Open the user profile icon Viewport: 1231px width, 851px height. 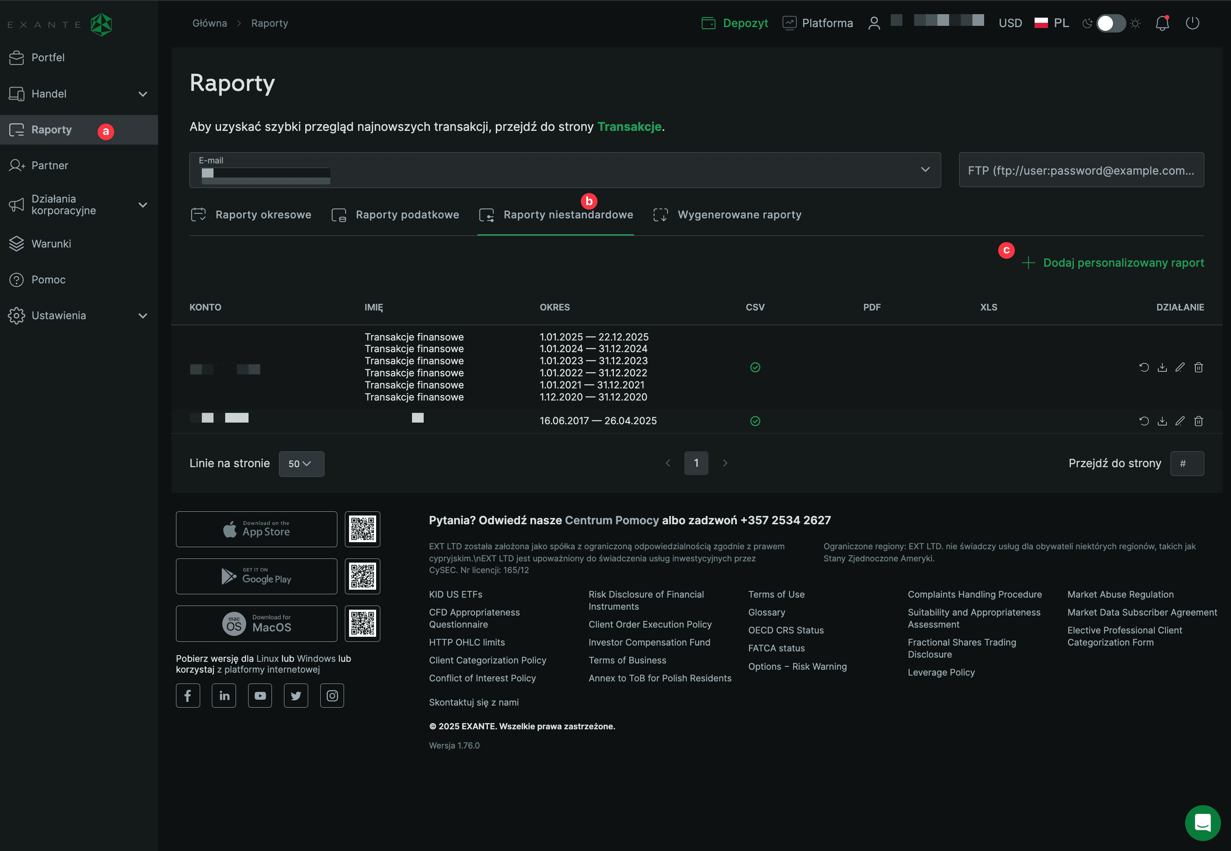coord(874,23)
